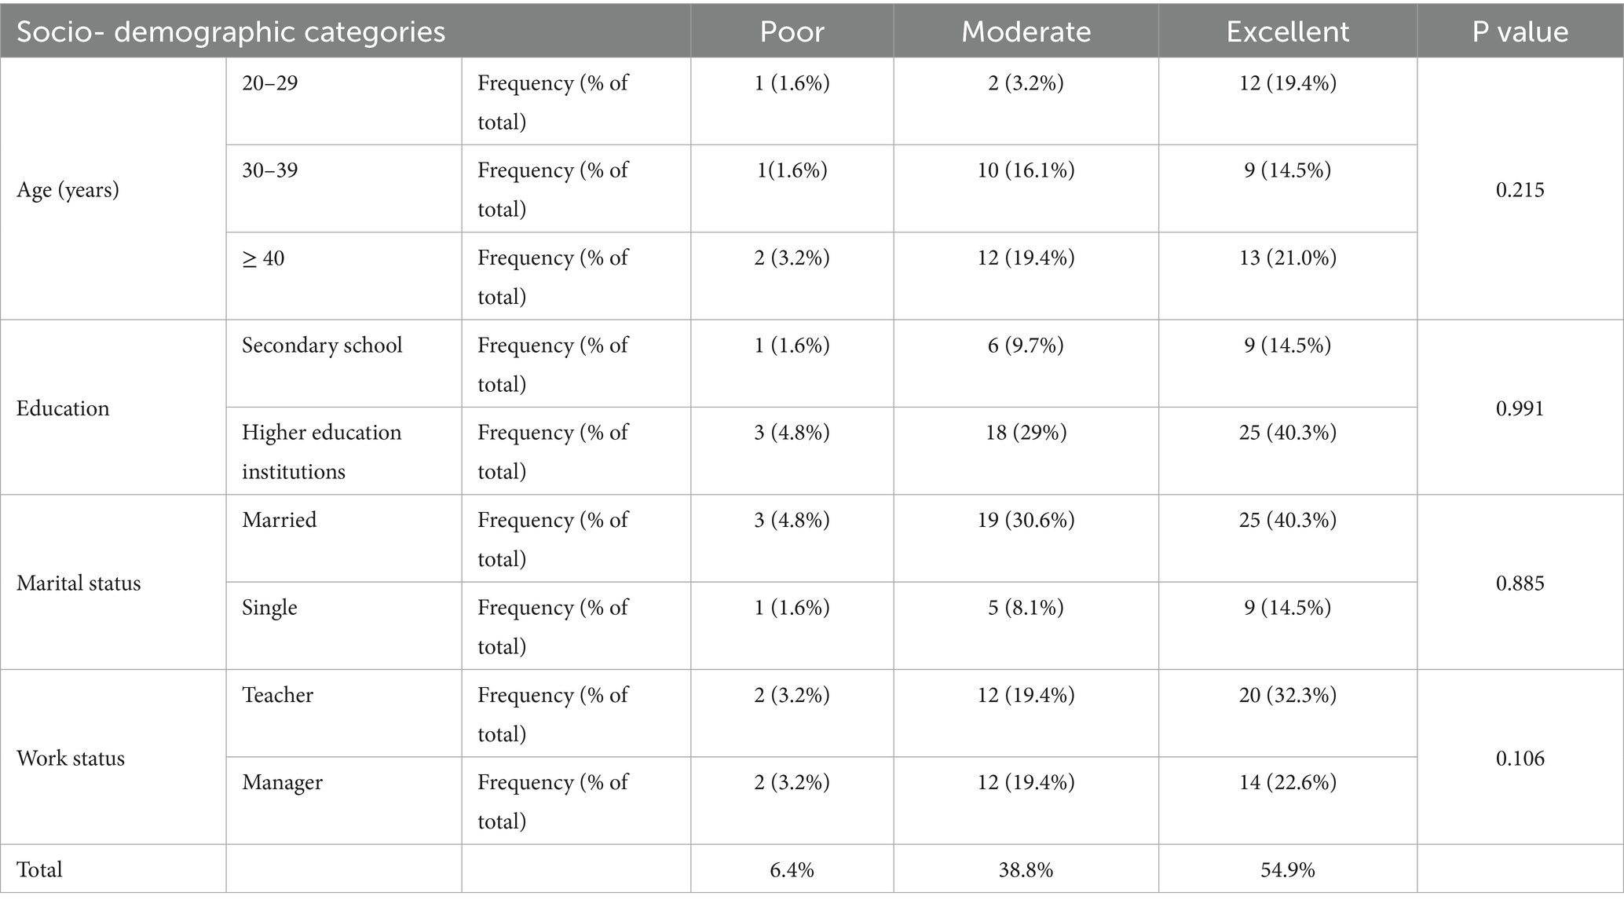Click the "Higher education institutions" cell
This screenshot has height=907, width=1624.
pos(322,452)
